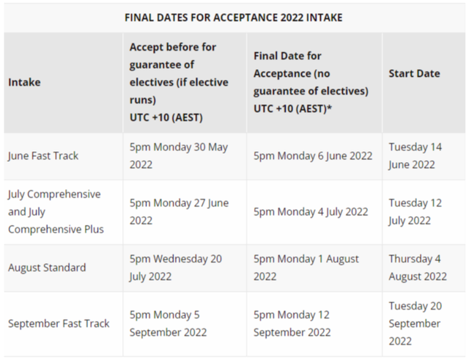Select the 'Intake' column header
This screenshot has height=360, width=469.
(x=24, y=82)
